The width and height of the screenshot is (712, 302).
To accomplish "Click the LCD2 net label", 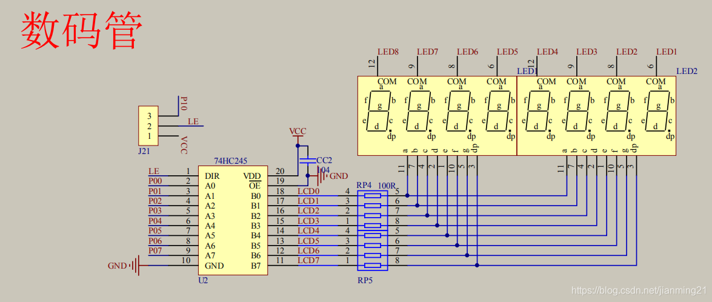I will pos(308,210).
